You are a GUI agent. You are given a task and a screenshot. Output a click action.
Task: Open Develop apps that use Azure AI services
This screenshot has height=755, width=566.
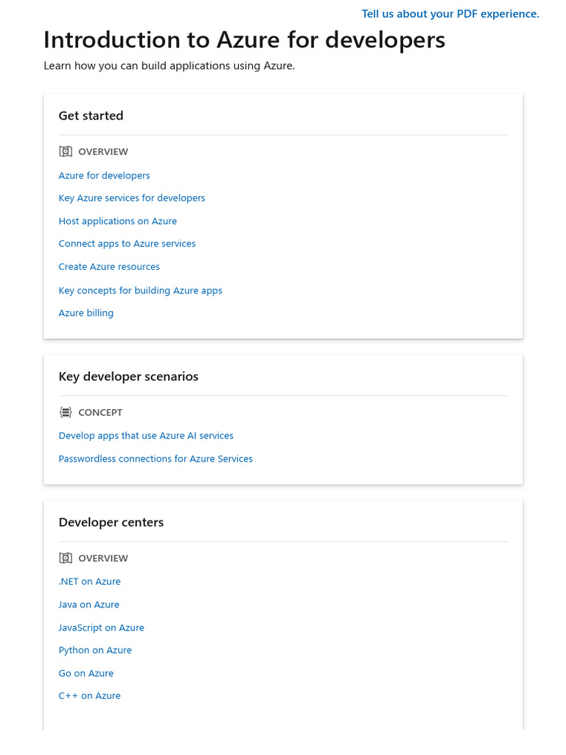146,436
